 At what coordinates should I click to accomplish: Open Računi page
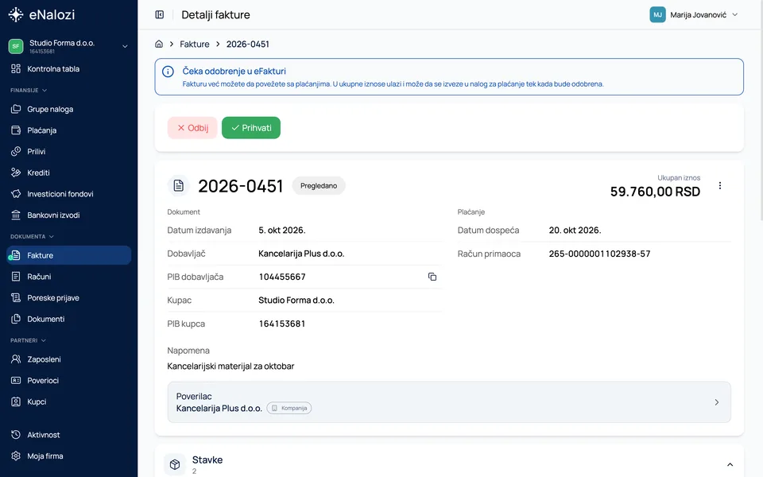click(x=68, y=277)
